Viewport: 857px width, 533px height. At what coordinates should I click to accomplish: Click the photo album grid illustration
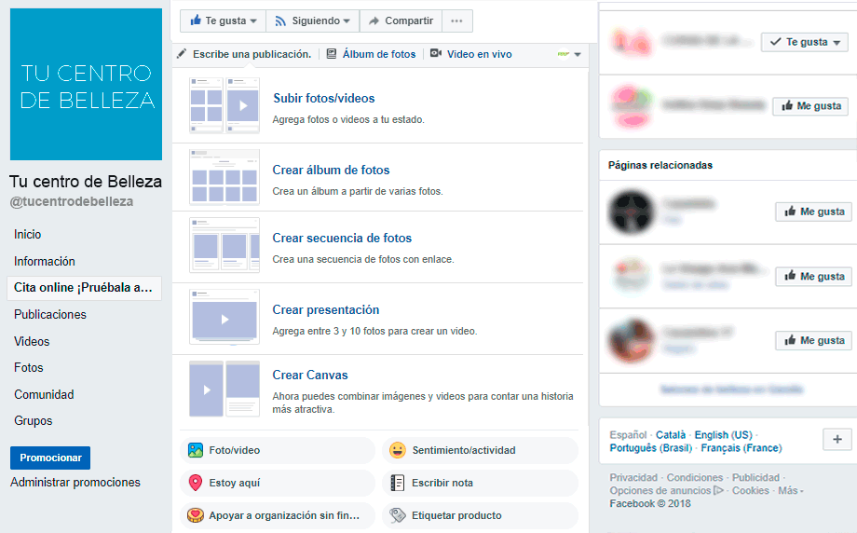coord(224,177)
